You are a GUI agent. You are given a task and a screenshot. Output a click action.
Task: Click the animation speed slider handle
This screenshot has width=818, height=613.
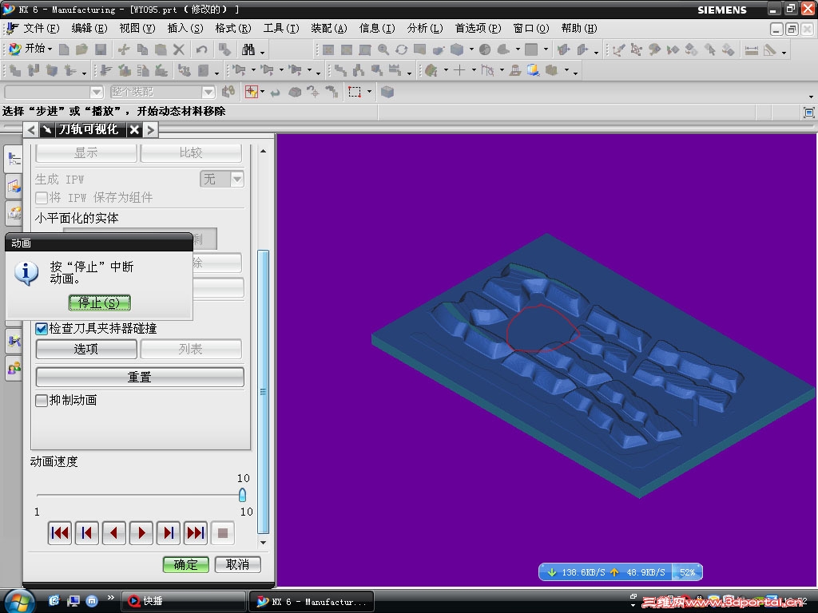click(x=242, y=495)
